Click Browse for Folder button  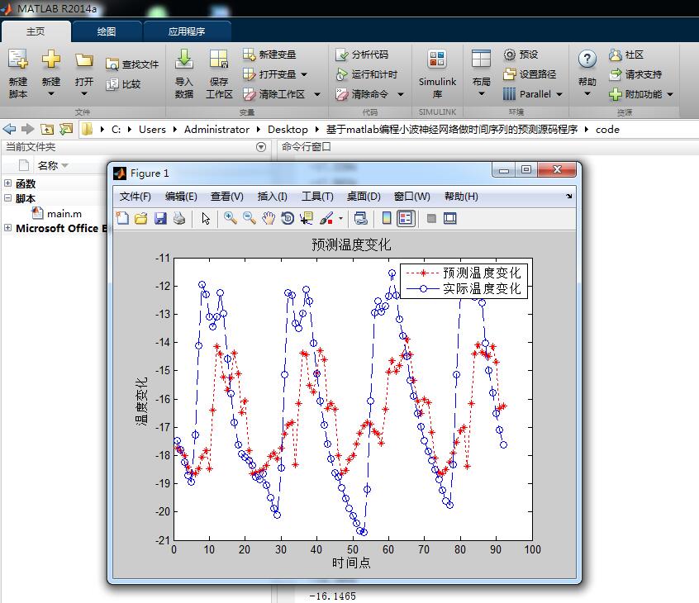66,129
